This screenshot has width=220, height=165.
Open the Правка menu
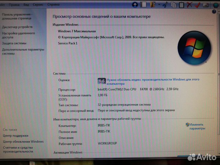[x=14, y=5]
